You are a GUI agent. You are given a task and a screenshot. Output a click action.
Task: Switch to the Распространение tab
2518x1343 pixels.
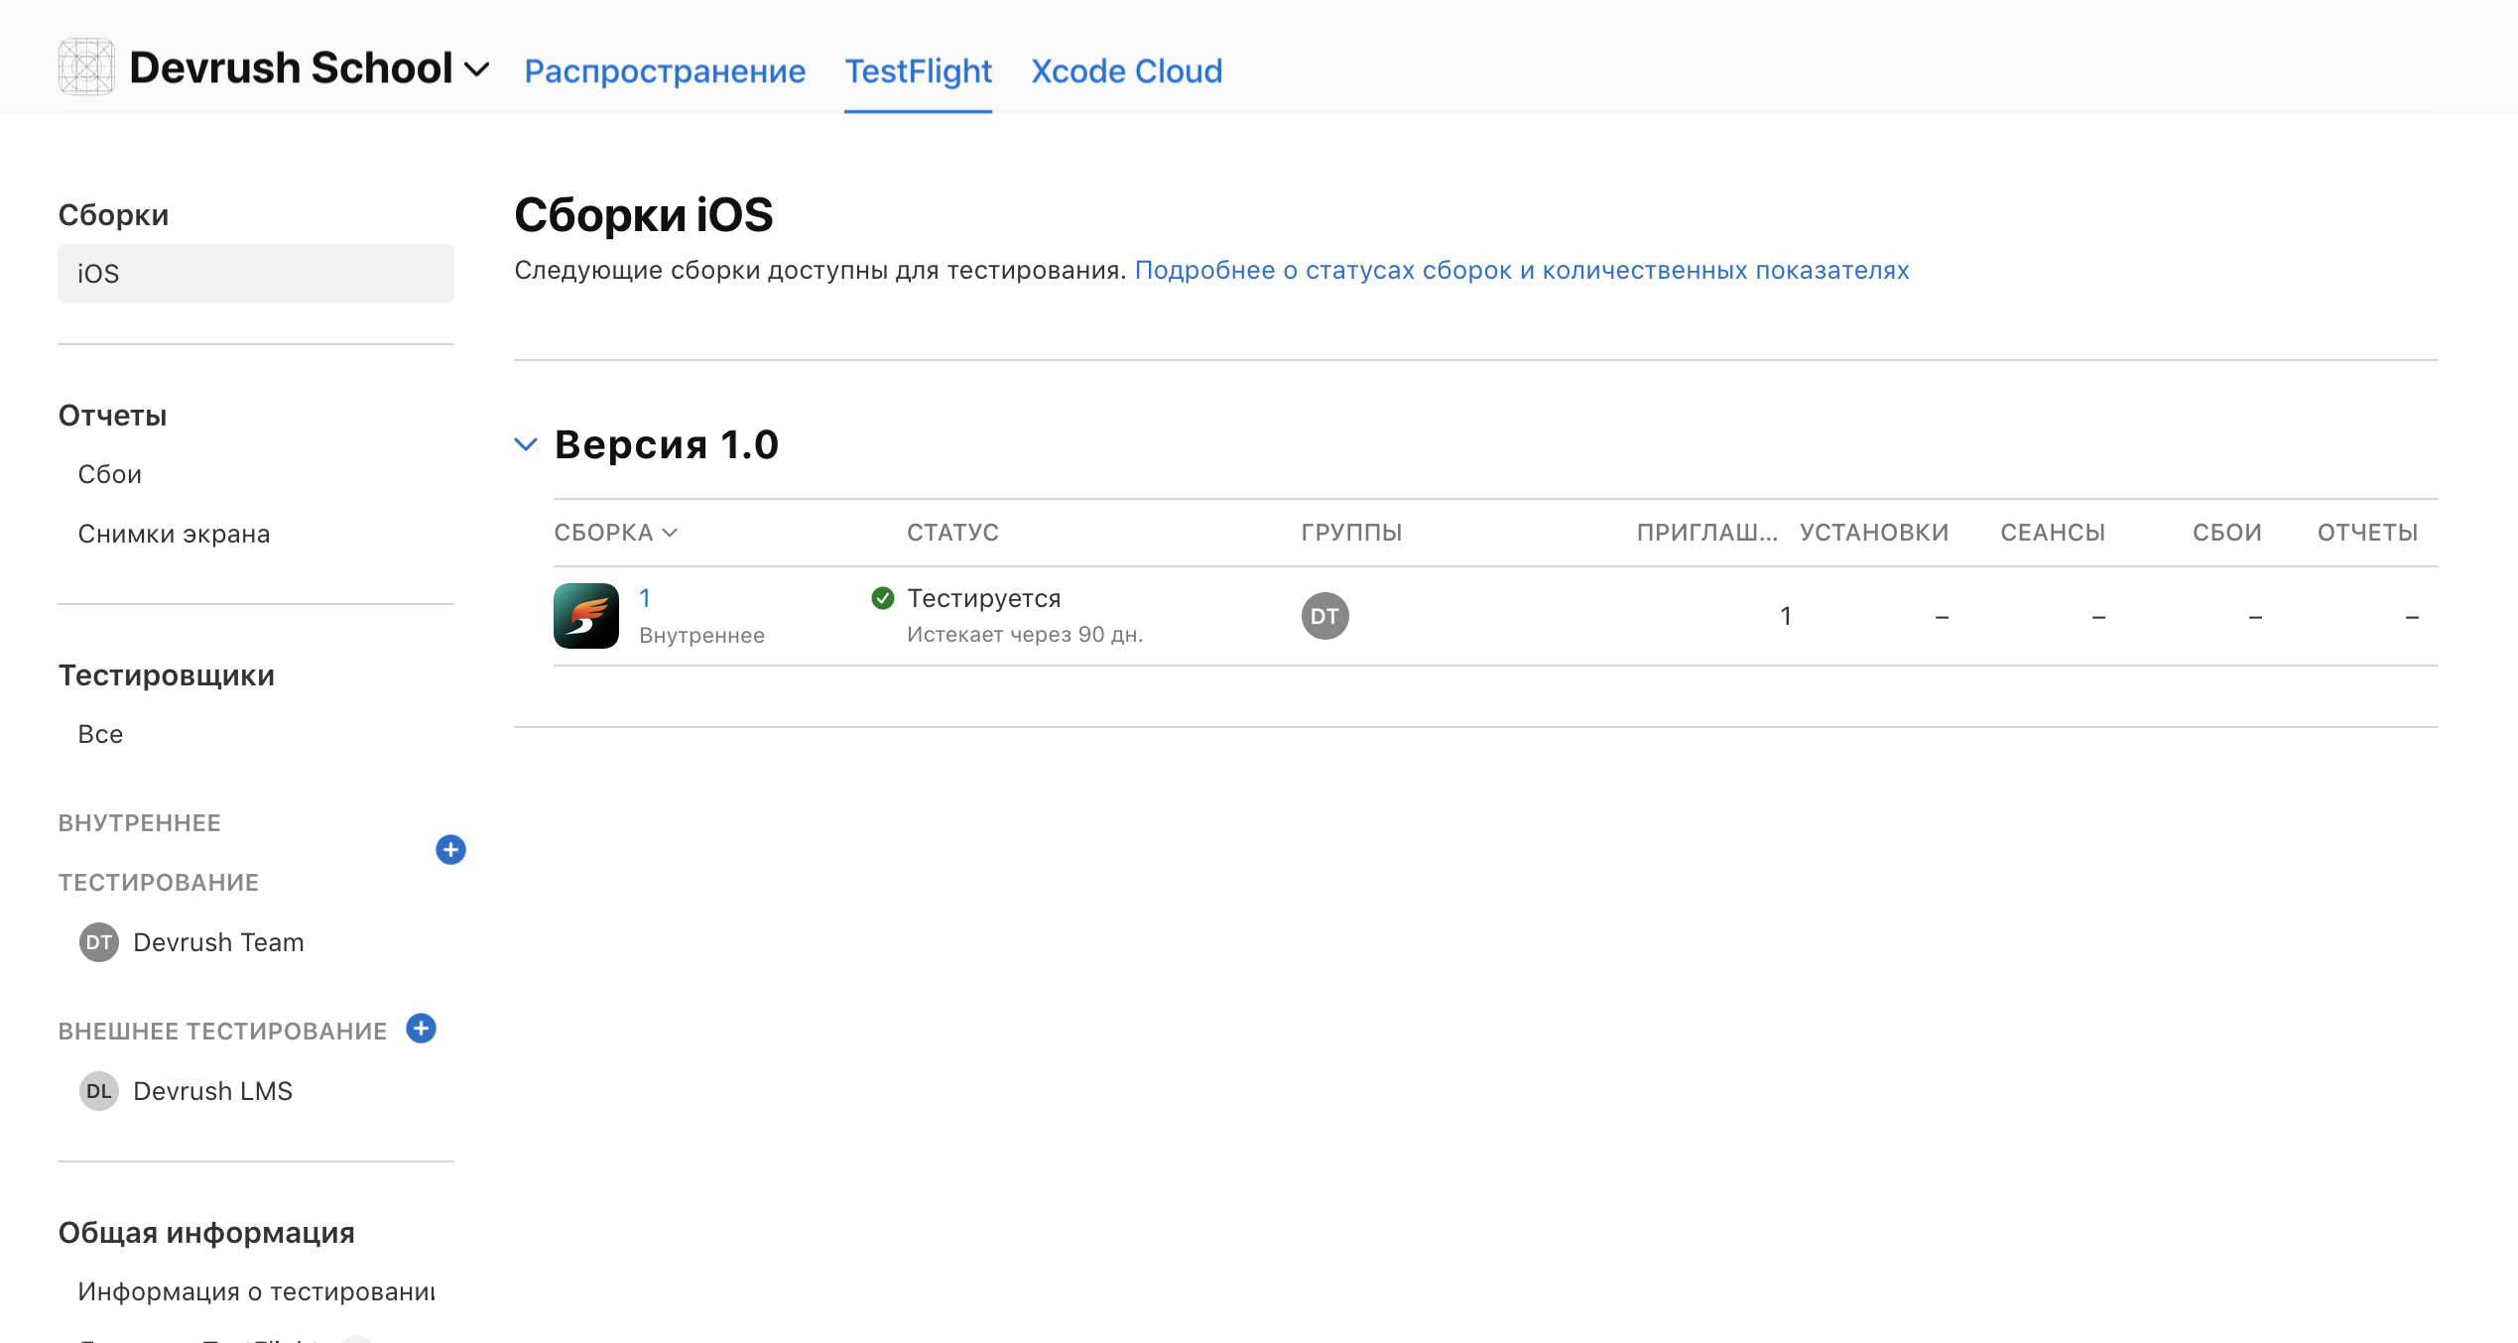(x=665, y=71)
